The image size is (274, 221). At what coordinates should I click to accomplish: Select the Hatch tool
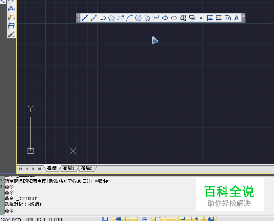tap(210, 18)
